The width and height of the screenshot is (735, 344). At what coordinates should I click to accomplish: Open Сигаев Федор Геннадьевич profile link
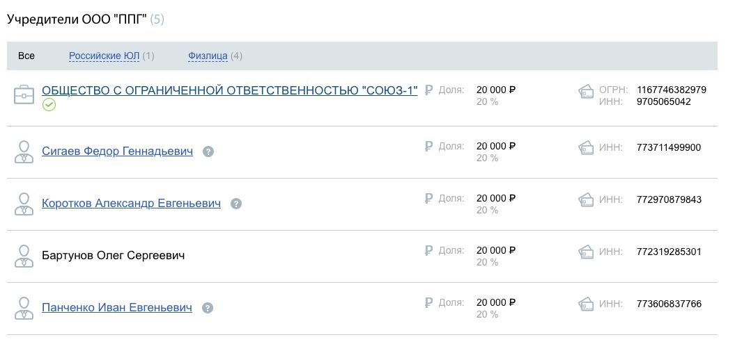[117, 151]
